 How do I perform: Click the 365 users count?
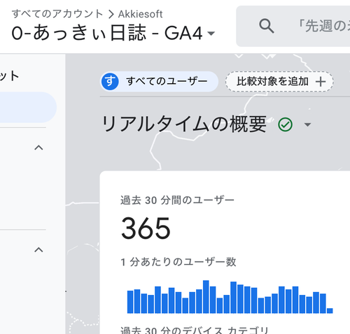pyautogui.click(x=146, y=228)
